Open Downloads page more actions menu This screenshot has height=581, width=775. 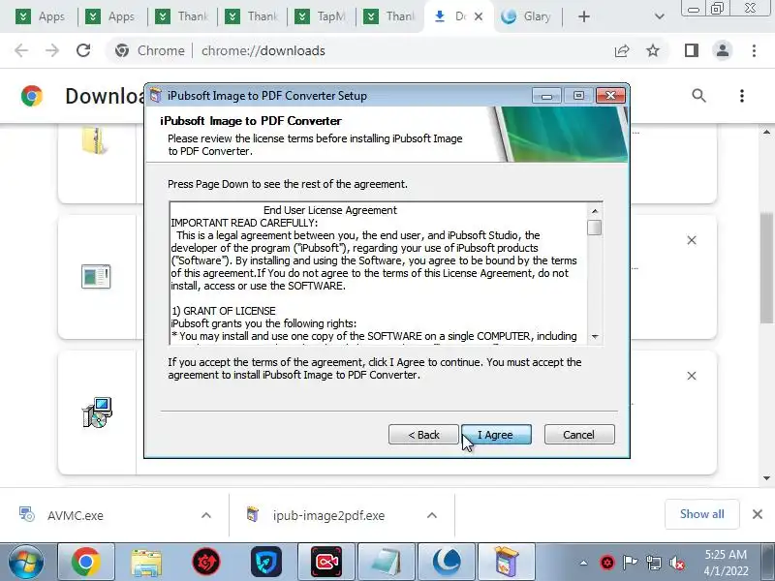[x=742, y=95]
